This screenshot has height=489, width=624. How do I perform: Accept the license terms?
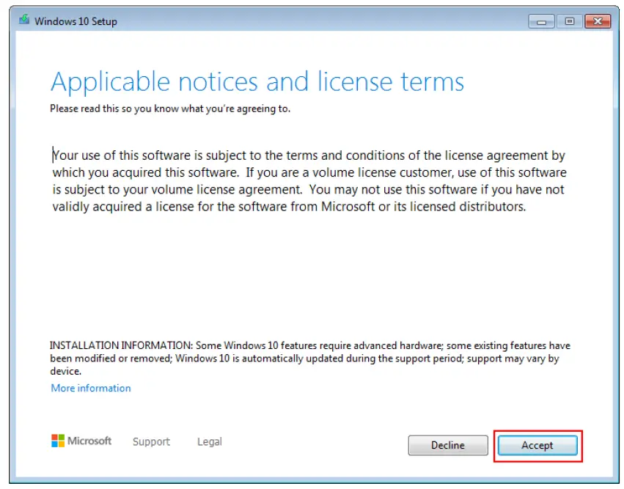click(x=537, y=445)
